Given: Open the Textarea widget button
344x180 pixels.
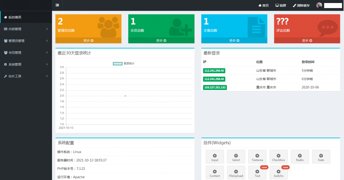Looking at the screenshot, I should pyautogui.click(x=257, y=157).
